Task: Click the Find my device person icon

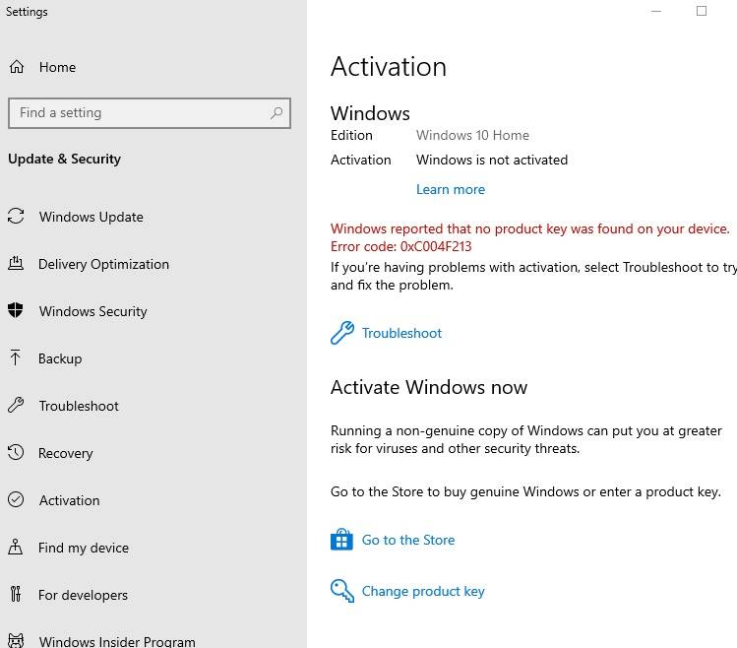Action: [16, 548]
